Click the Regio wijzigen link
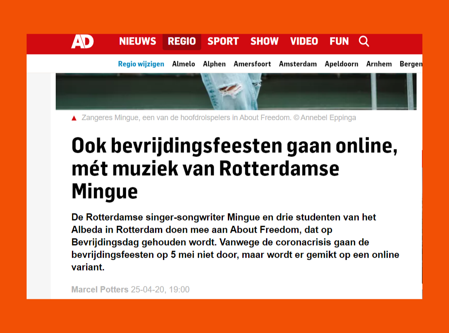This screenshot has width=449, height=333. click(141, 64)
